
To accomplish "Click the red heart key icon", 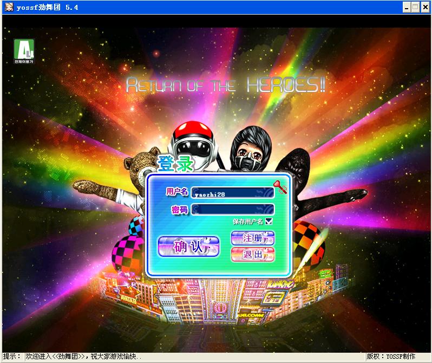I will 280,187.
